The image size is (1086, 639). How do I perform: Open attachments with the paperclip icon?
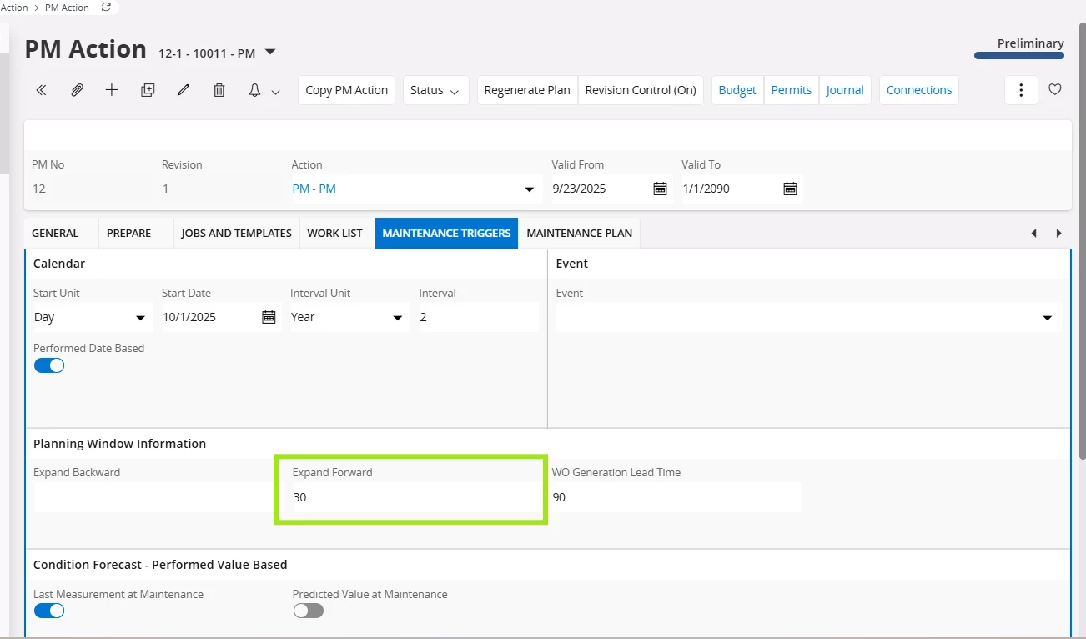[x=77, y=90]
